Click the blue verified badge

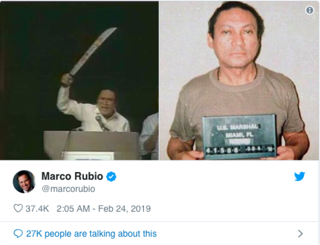click(x=111, y=176)
